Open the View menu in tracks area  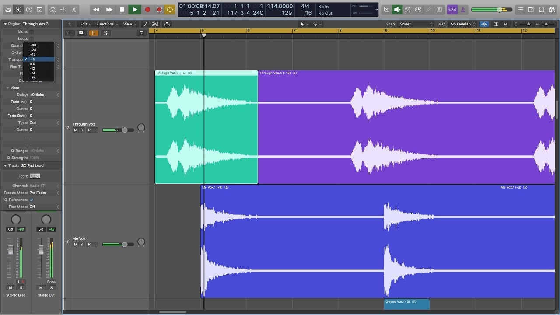point(129,24)
